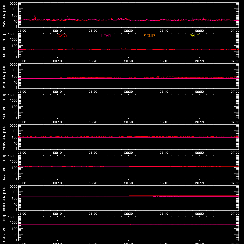The width and height of the screenshot is (244, 244).
Task: Click the 10 y-axis value on 1415 MHz plot
Action: (x=16, y=113)
